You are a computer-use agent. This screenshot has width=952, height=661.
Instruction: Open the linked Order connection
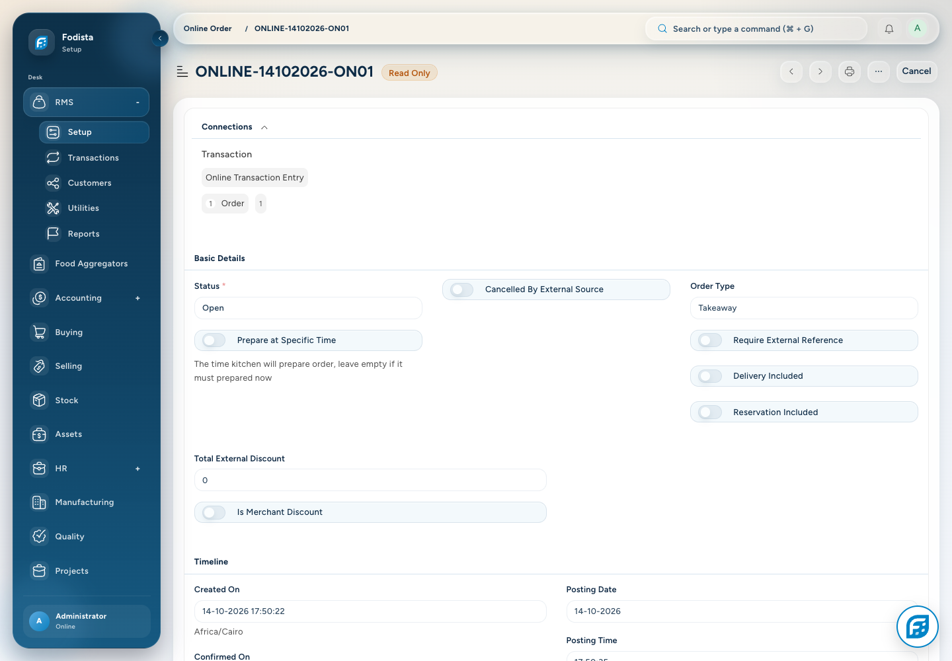click(225, 204)
